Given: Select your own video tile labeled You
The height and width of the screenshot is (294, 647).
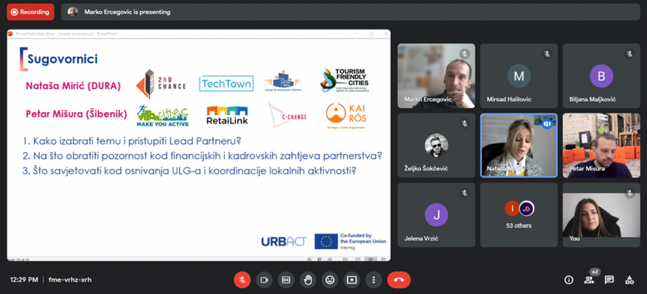Looking at the screenshot, I should pyautogui.click(x=602, y=215).
